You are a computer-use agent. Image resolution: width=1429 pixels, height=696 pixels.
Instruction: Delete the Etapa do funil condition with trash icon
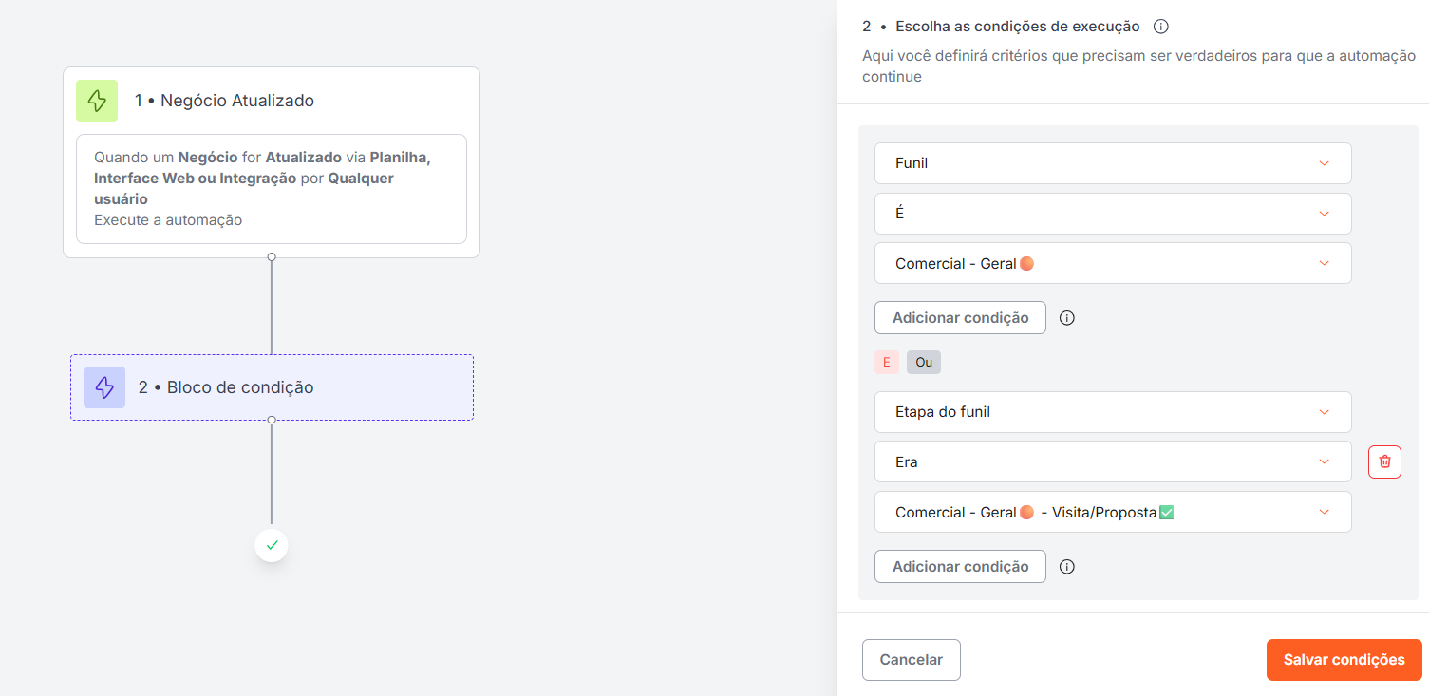pos(1384,461)
